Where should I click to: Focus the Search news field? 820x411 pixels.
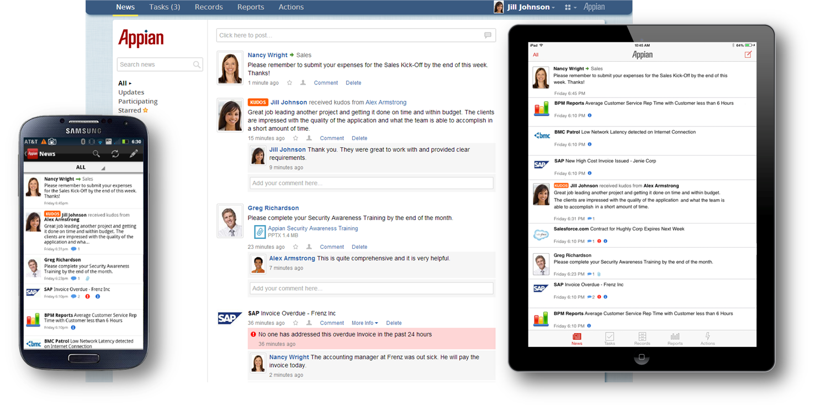tap(160, 65)
